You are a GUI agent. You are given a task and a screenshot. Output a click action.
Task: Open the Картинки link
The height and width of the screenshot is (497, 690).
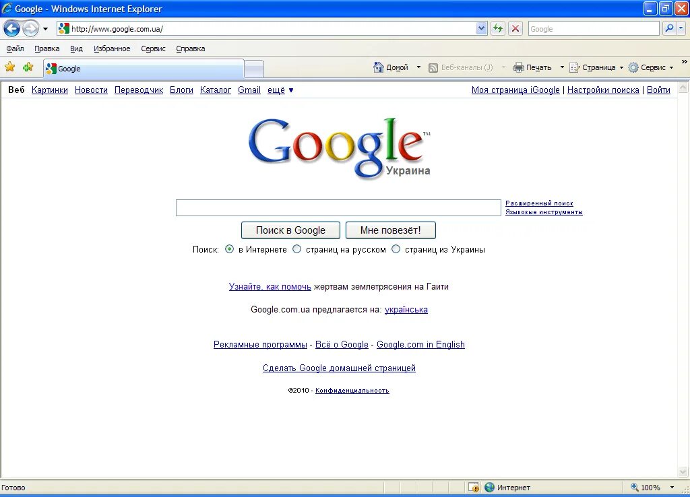point(50,90)
